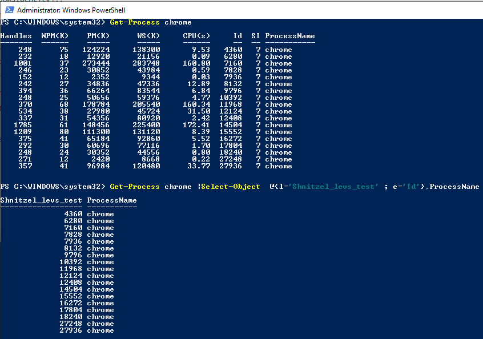Click the Id value 7160 in first table
Viewport: 483px width, 339px height.
tap(233, 63)
